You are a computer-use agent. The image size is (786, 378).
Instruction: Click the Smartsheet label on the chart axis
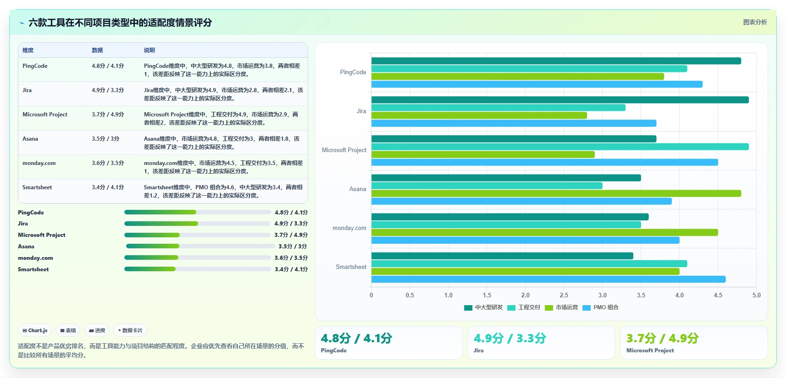[351, 267]
